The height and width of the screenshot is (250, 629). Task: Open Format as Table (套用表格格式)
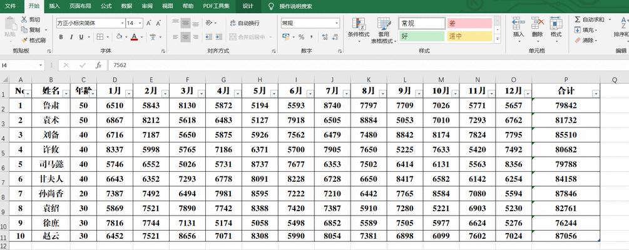pyautogui.click(x=384, y=30)
